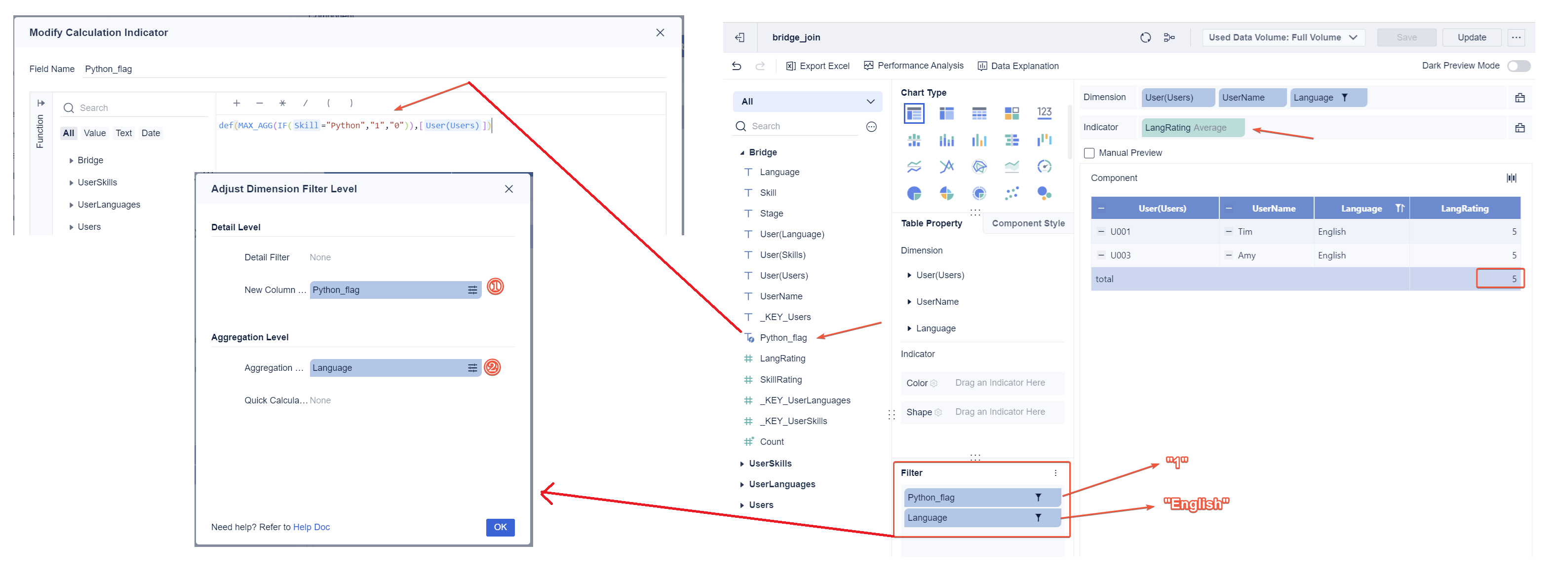
Task: Click OK in Adjust Dimension Filter dialog
Action: [x=500, y=527]
